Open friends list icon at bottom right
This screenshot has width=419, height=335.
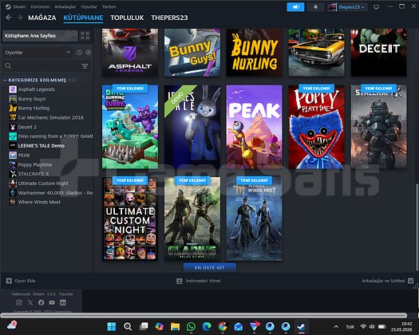(411, 281)
